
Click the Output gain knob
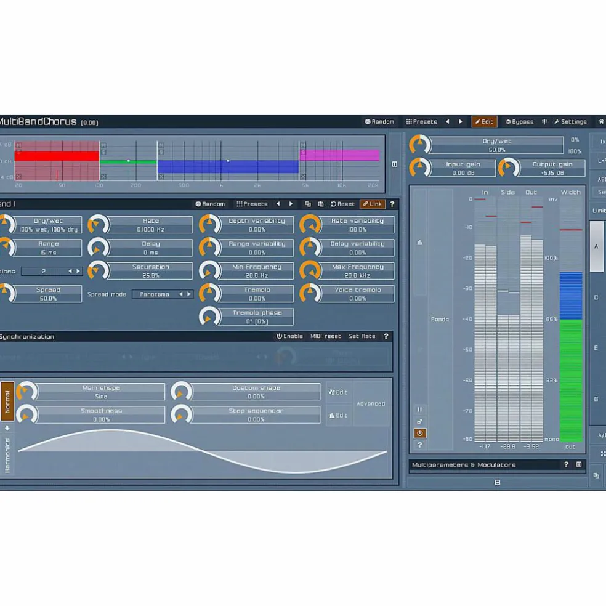(509, 168)
